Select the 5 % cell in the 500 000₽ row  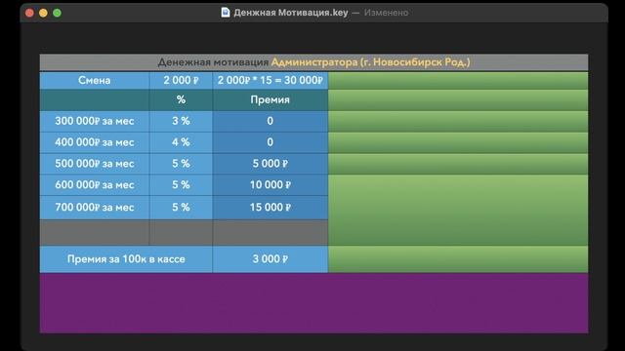click(x=181, y=164)
